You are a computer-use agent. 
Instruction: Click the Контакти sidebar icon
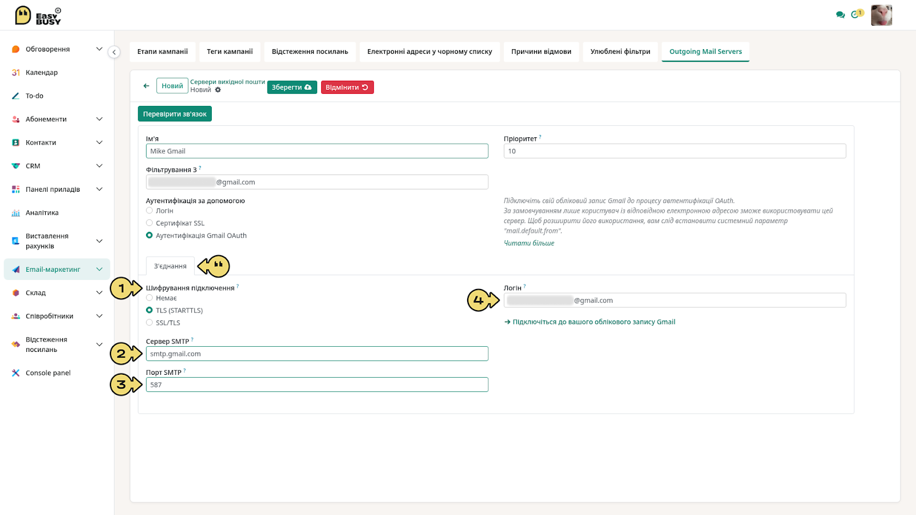point(16,142)
